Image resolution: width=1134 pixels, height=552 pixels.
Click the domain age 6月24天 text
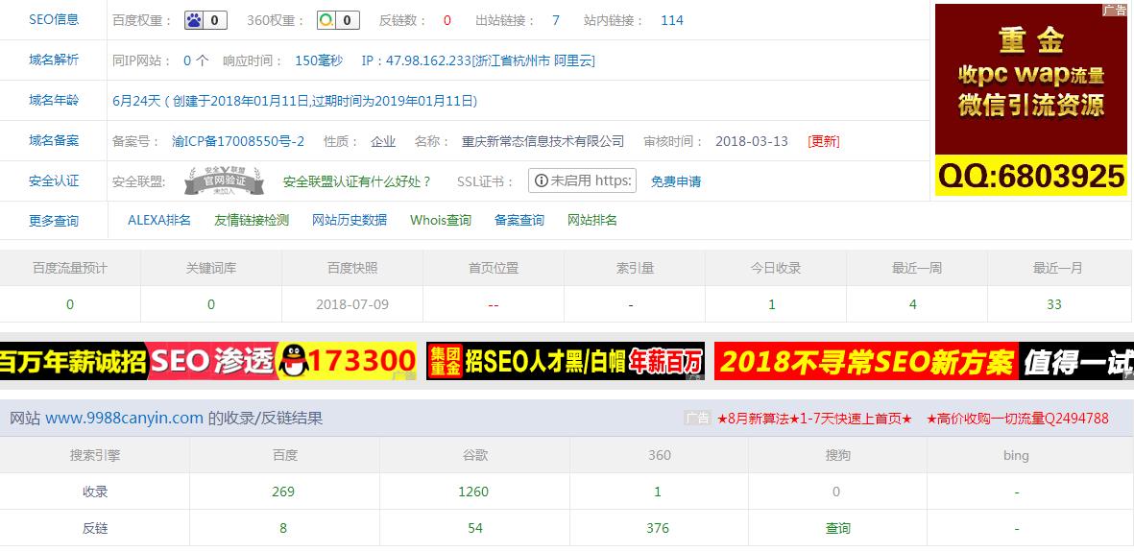[136, 101]
